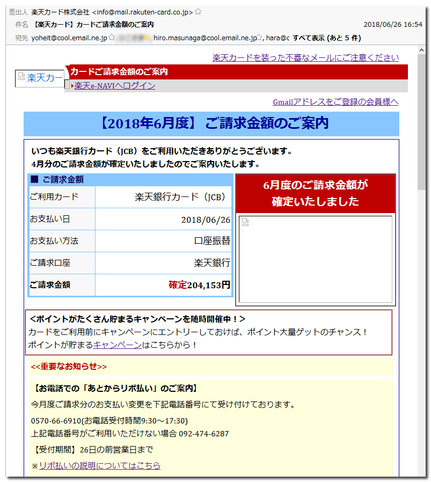The width and height of the screenshot is (431, 482).
Task: Click the broken image icon under the red banner
Action: pos(245,222)
